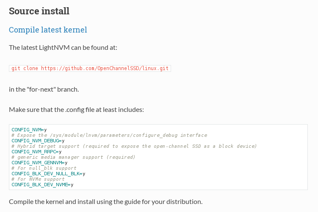
Task: Click the generic media manager support comment
Action: (x=73, y=157)
